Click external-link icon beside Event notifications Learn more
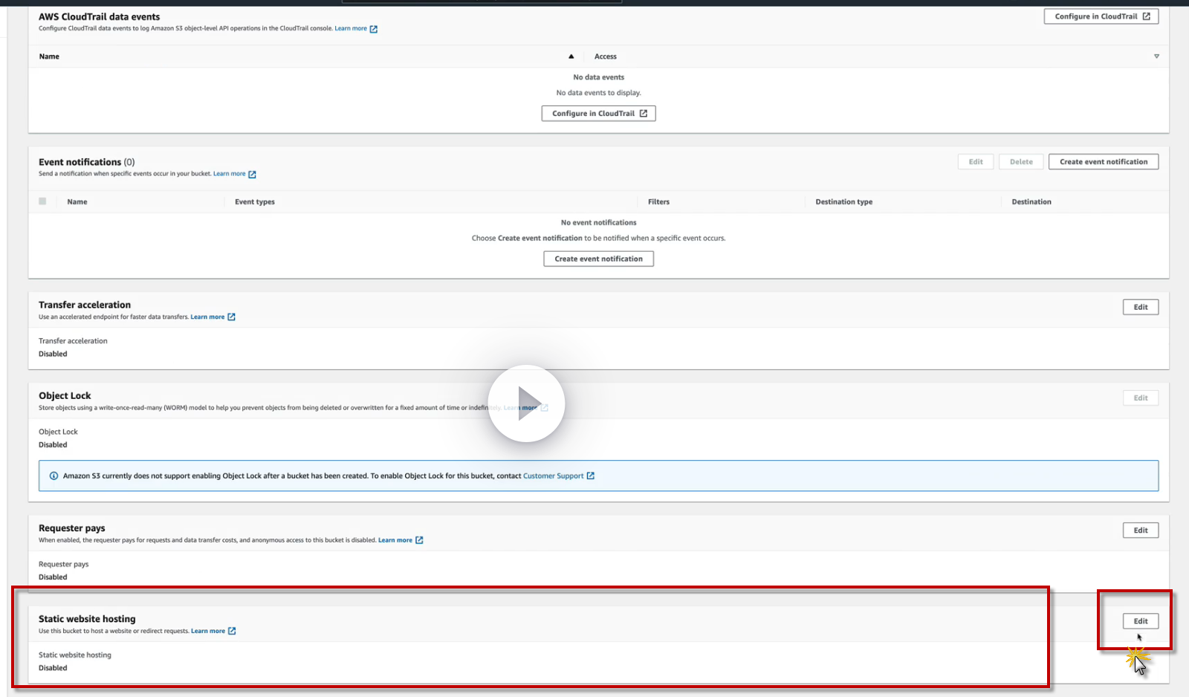Viewport: 1189px width, 697px height. [252, 175]
